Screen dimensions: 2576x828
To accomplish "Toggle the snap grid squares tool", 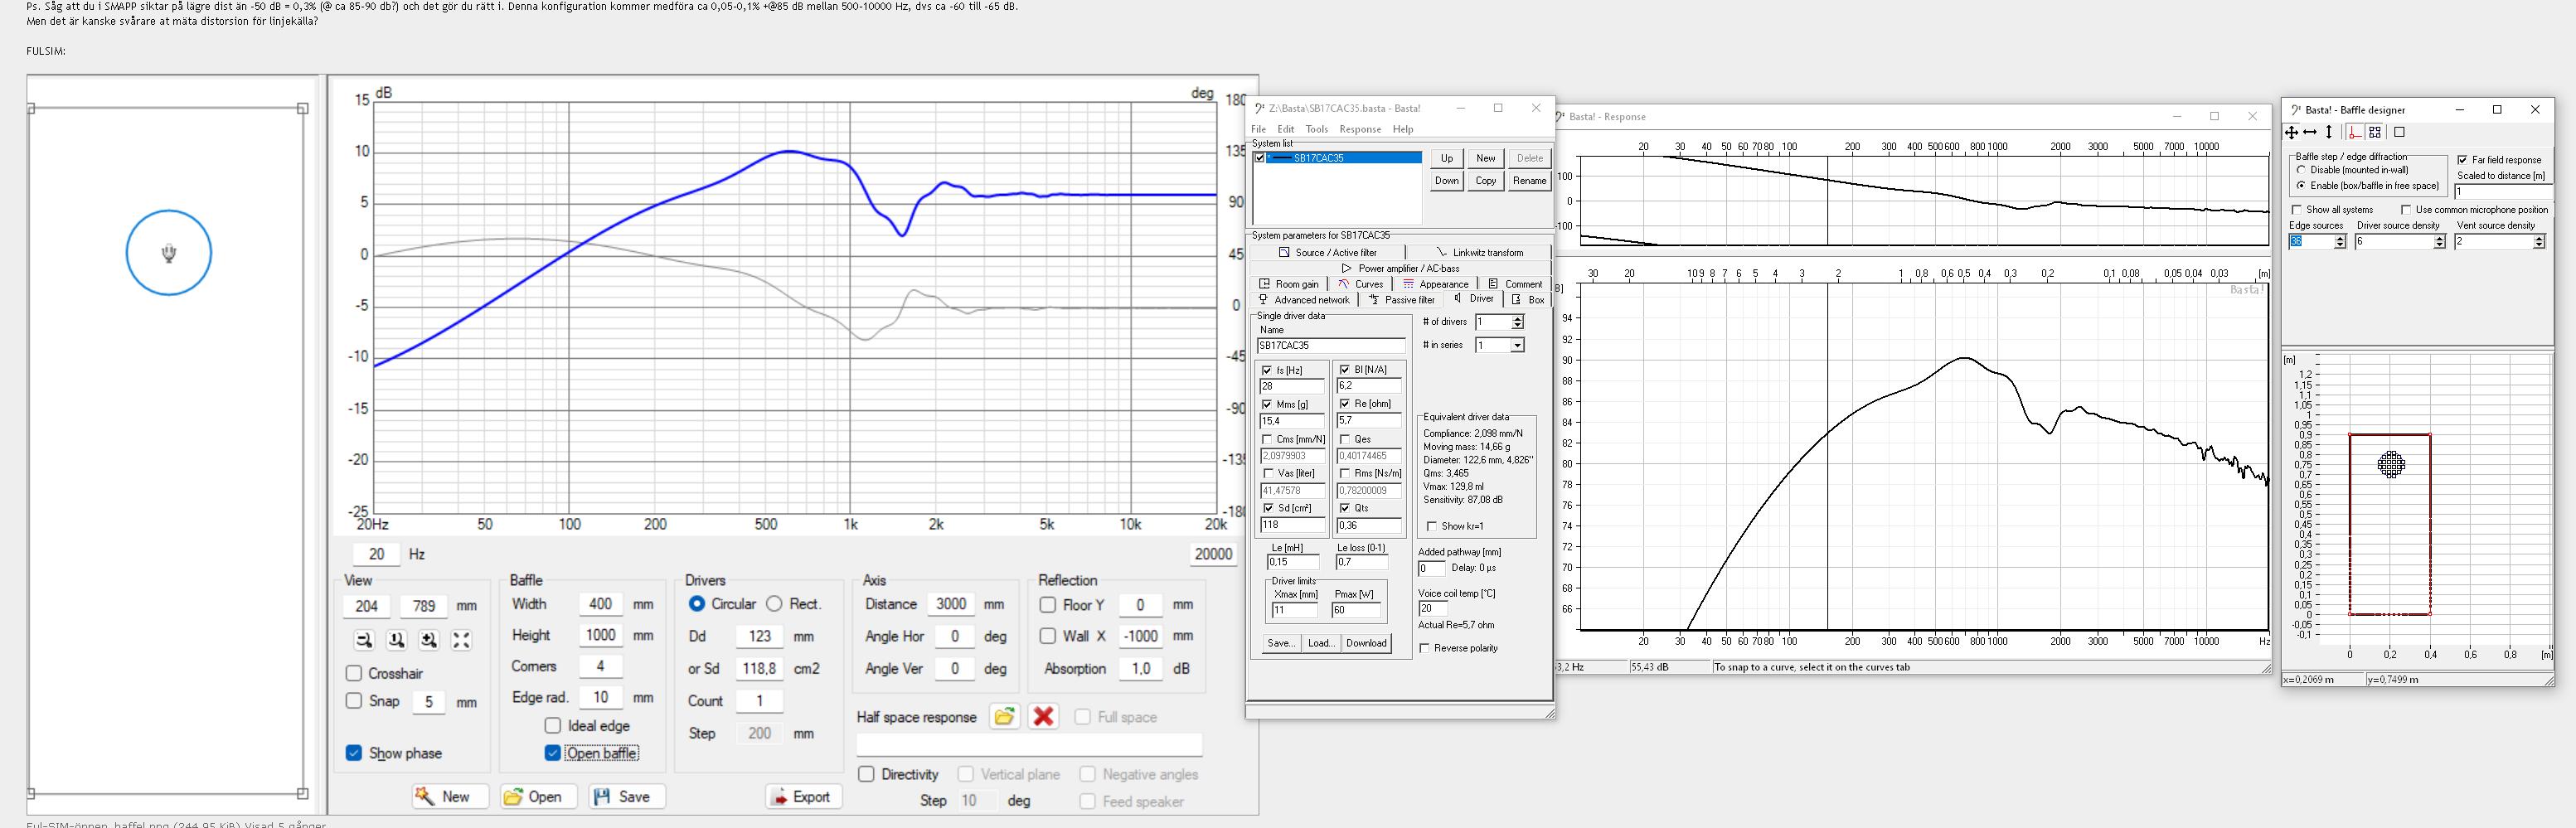I will coord(2375,132).
